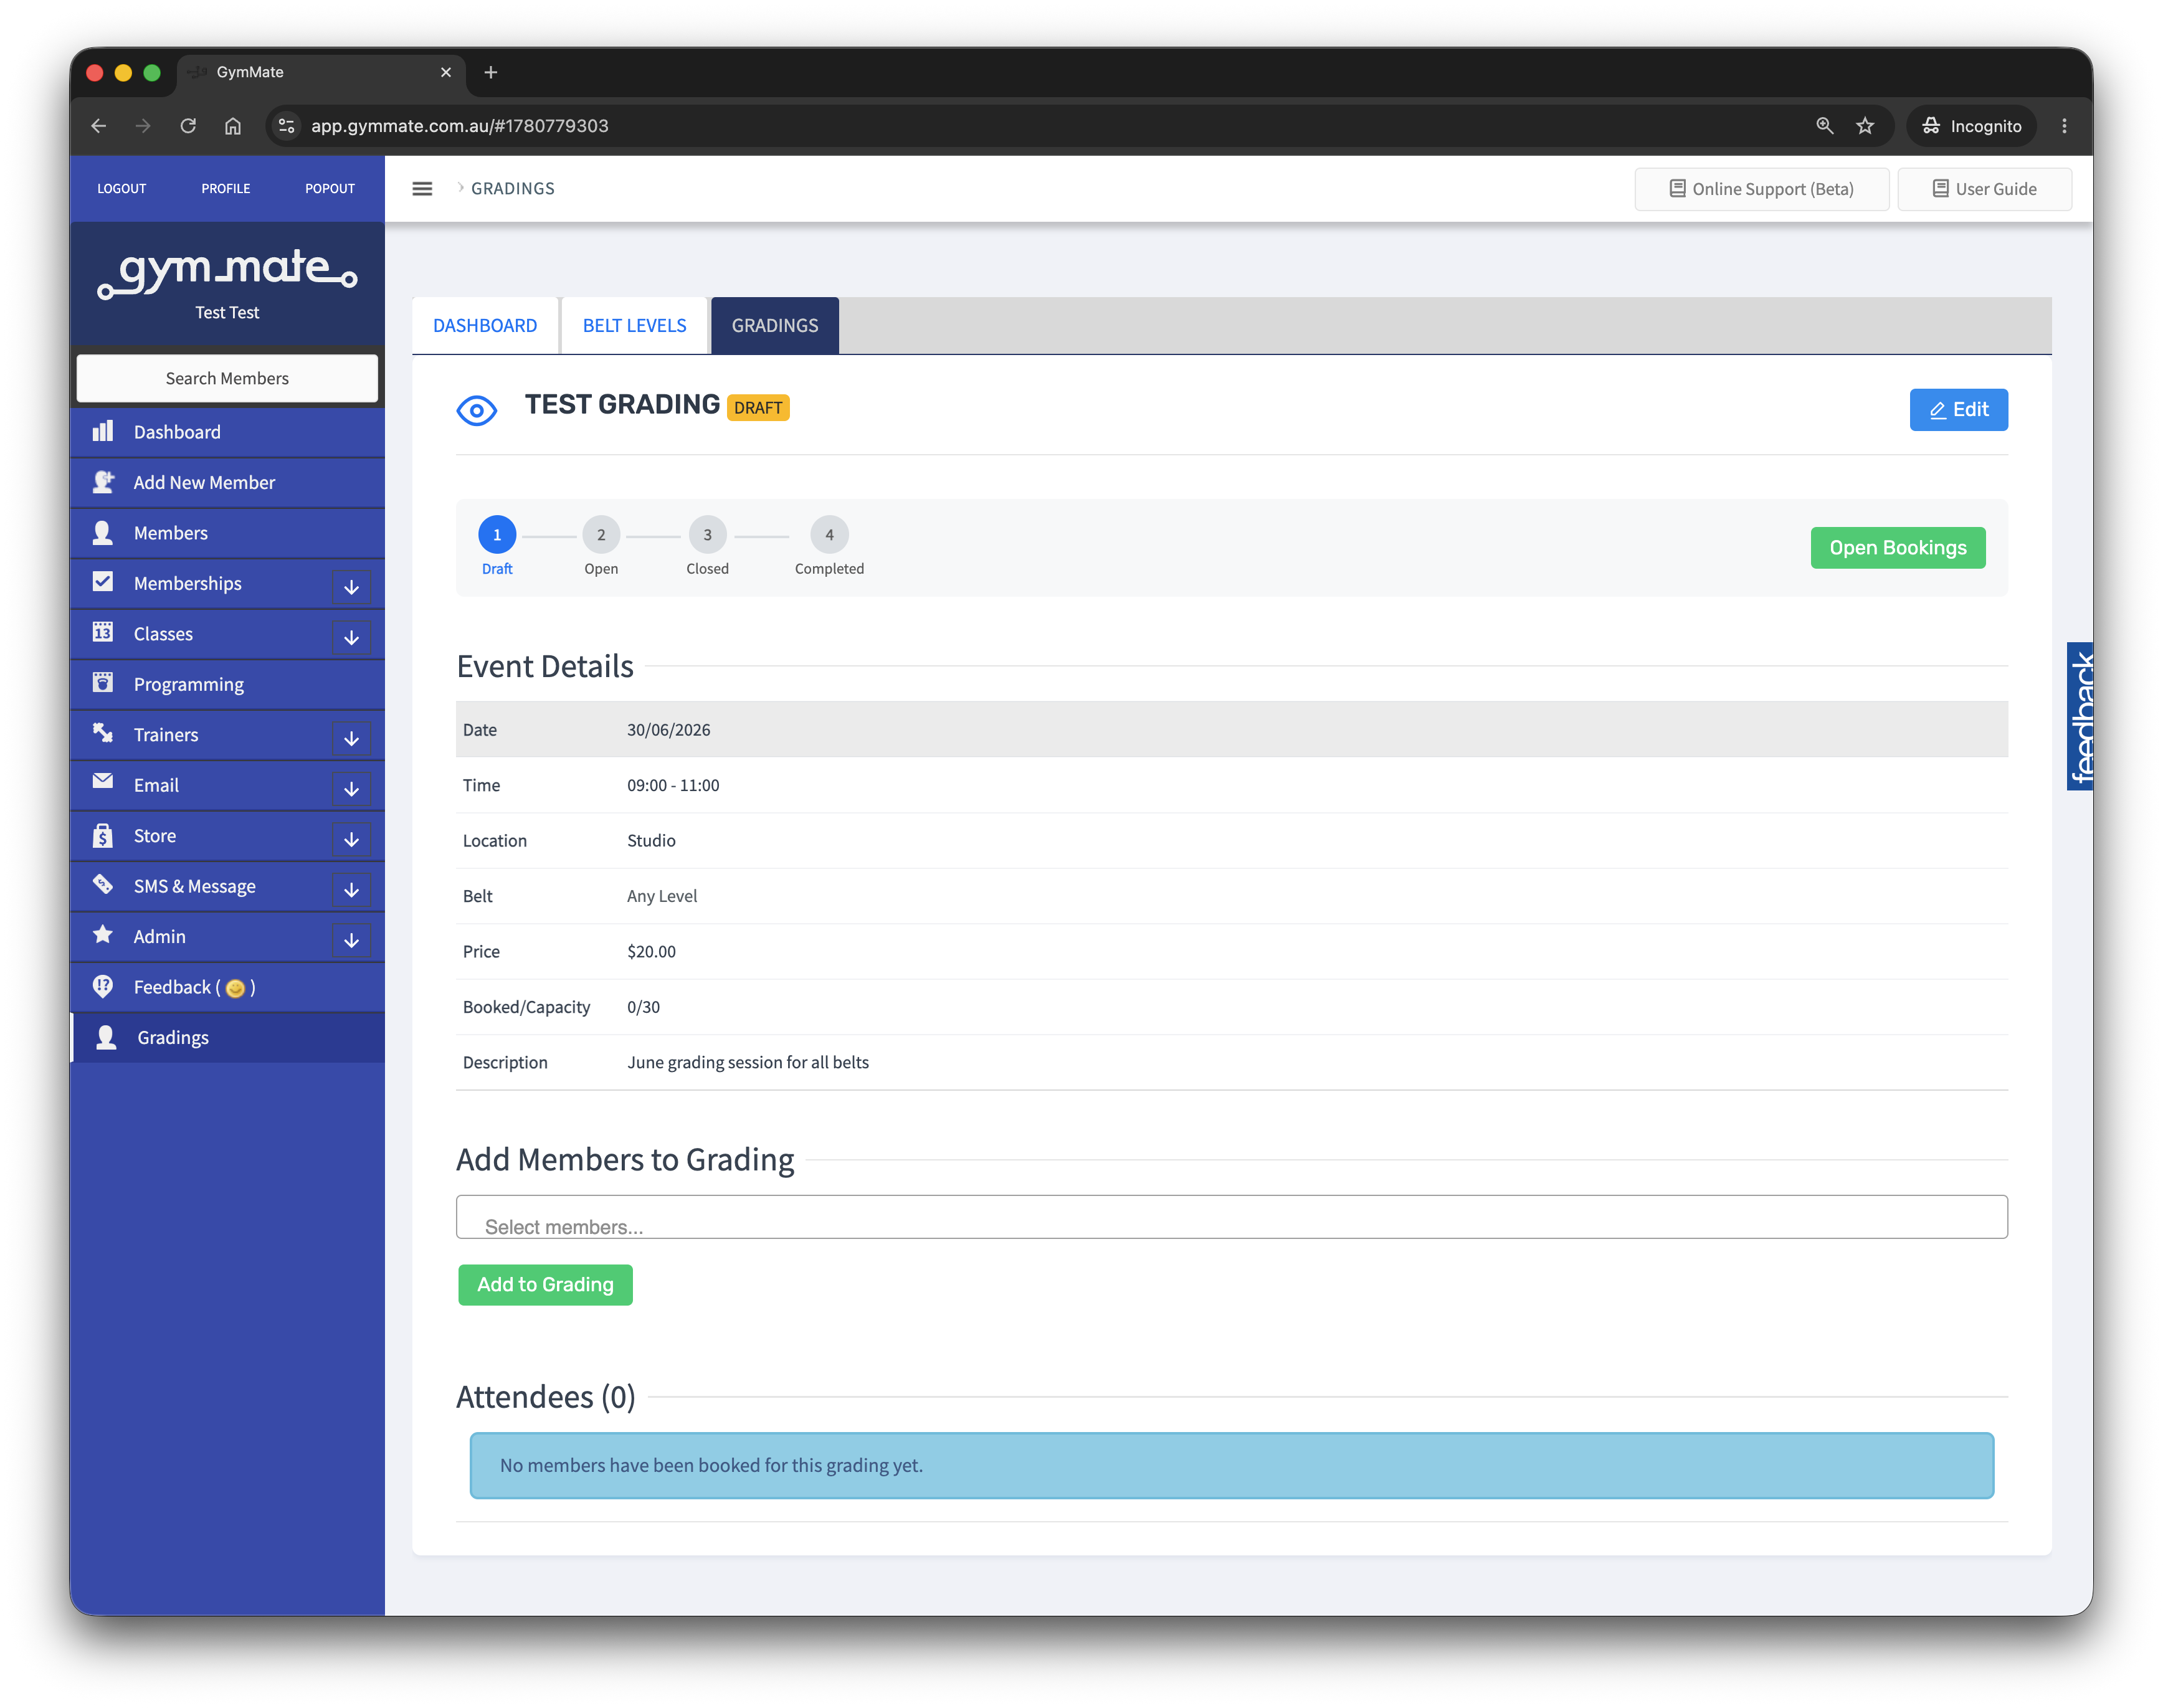
Task: Click 'No members have been booked' notice
Action: click(1231, 1465)
